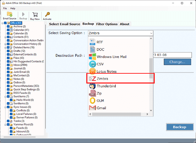Click the scroll up arrow in list

point(151,38)
